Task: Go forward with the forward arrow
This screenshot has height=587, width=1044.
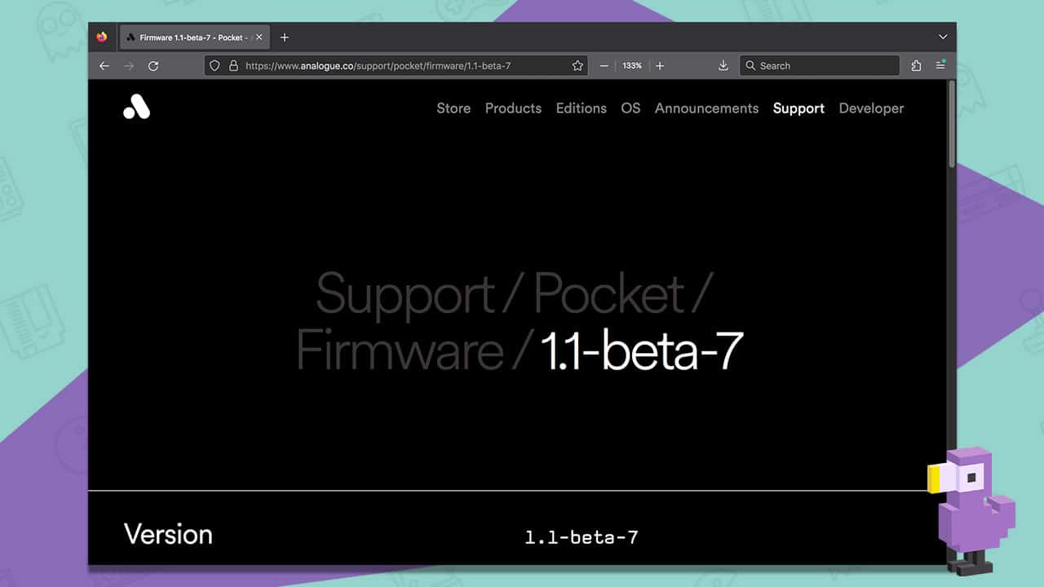Action: (129, 66)
